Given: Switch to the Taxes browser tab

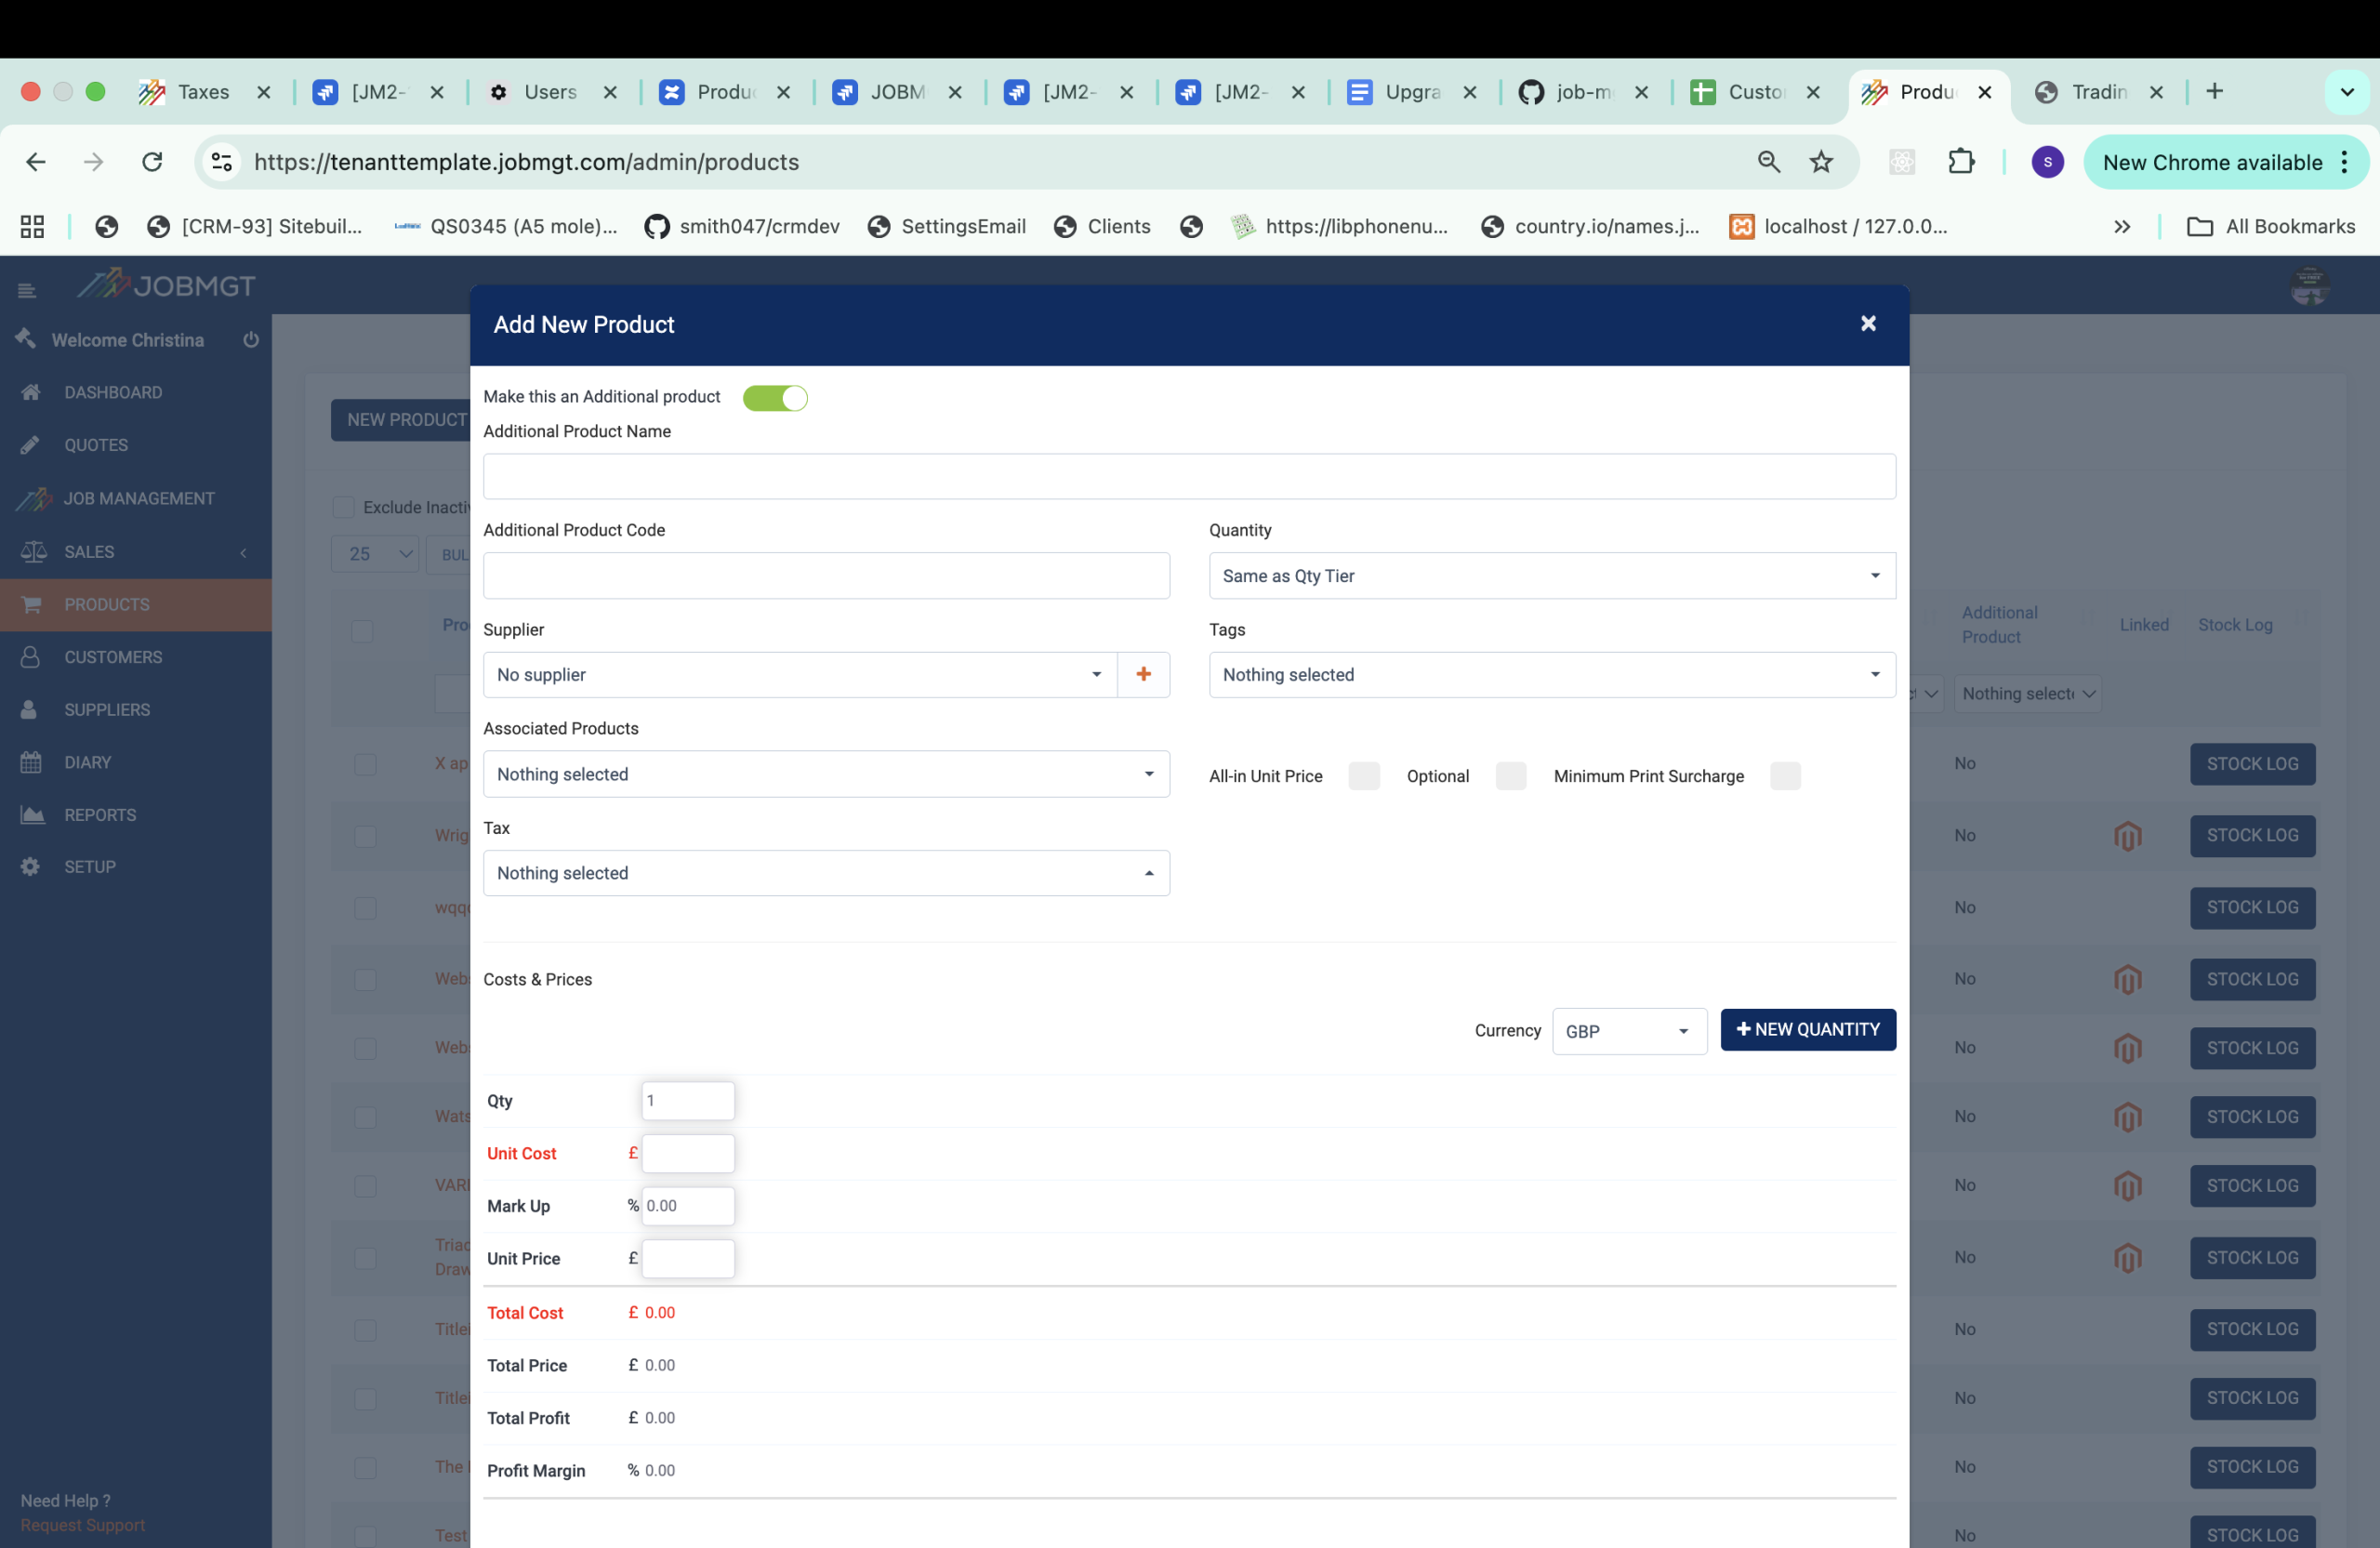Looking at the screenshot, I should tap(201, 92).
